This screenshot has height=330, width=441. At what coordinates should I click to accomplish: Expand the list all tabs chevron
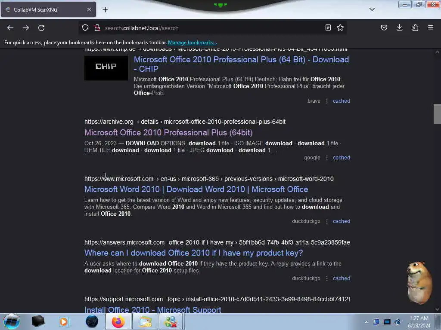click(x=372, y=9)
